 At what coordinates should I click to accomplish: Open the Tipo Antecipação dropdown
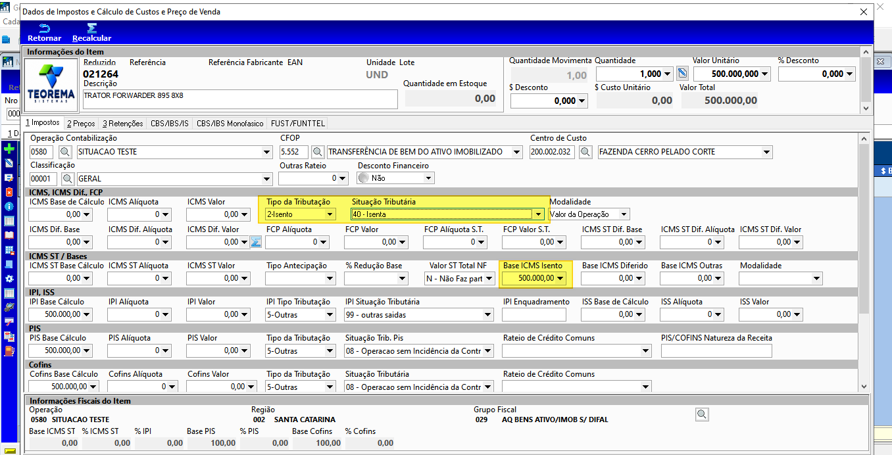pyautogui.click(x=330, y=278)
